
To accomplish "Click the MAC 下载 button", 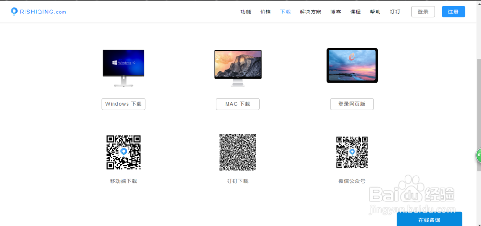I will 238,104.
